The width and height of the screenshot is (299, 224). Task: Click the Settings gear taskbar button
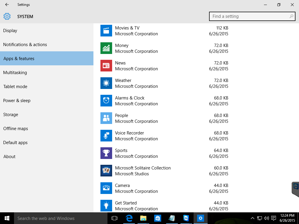200,218
